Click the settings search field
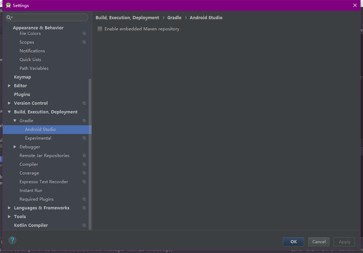 (47, 17)
